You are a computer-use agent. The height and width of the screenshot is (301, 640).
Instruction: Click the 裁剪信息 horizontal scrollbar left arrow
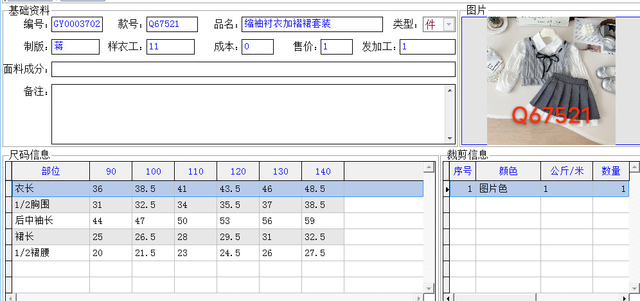pos(449,297)
